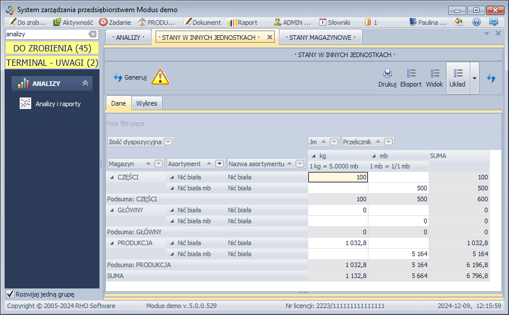Clear the analizy search field

(93, 35)
